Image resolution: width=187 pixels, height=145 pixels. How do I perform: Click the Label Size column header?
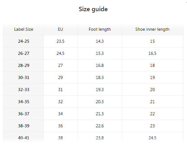(24, 29)
